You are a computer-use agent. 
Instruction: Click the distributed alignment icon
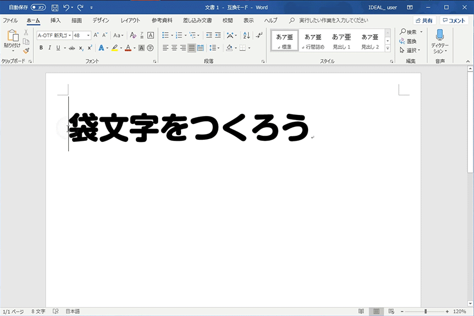coord(200,48)
